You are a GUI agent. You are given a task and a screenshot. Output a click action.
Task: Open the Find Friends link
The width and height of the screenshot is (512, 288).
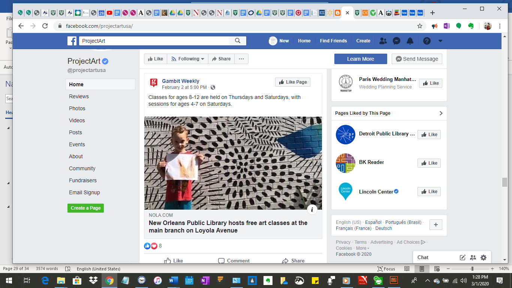[x=334, y=41]
